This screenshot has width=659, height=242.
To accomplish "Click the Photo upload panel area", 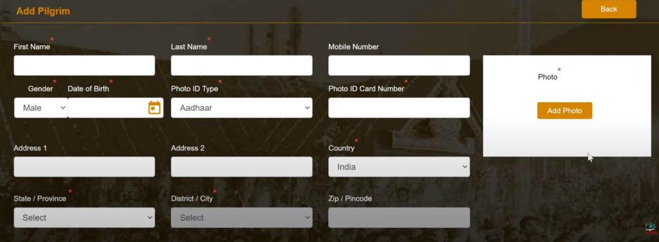I will coord(567,106).
